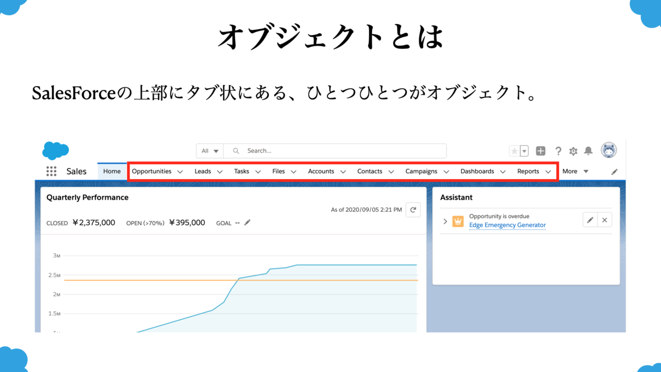Screen dimensions: 661x372
Task: Expand the Dashboards tab chevron
Action: tap(503, 171)
